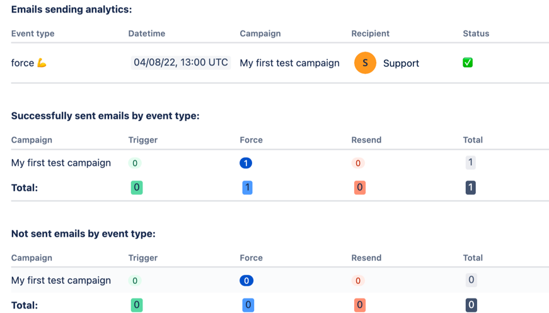Click the flexed bicep emoji next to force
The width and height of the screenshot is (549, 313).
42,63
